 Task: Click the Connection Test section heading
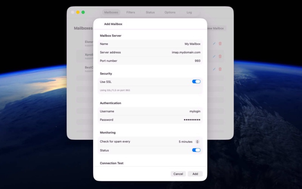click(111, 163)
